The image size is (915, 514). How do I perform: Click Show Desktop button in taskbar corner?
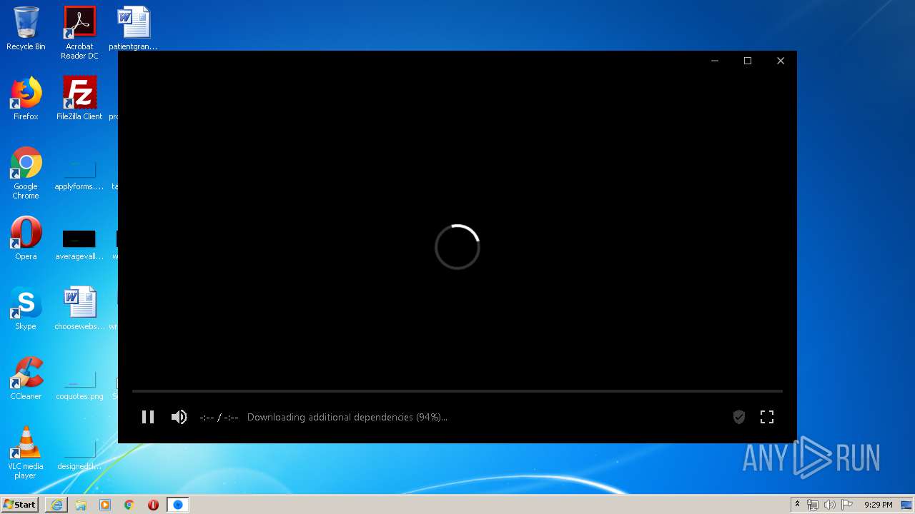point(907,505)
